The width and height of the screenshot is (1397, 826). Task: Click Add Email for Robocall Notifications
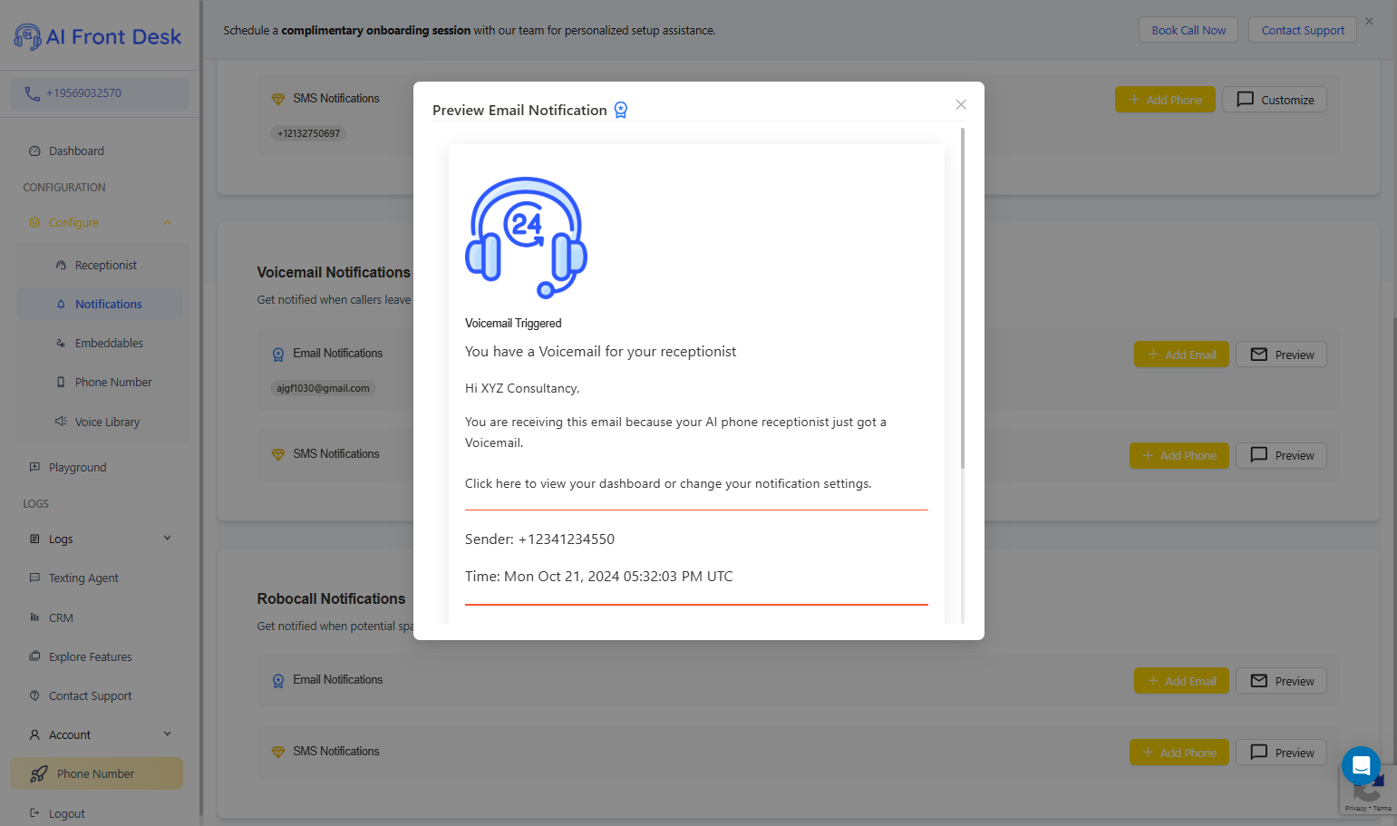(x=1181, y=681)
